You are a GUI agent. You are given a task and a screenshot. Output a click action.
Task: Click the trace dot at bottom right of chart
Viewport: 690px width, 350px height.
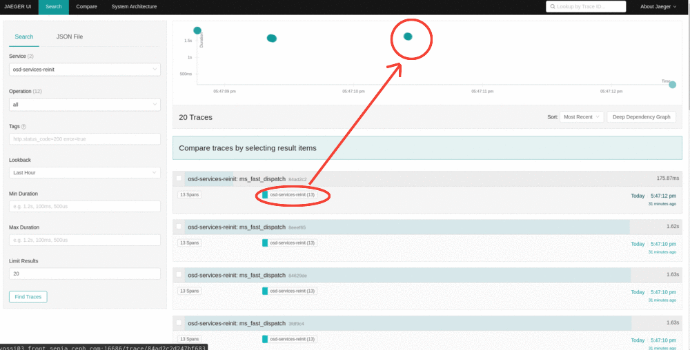tap(672, 84)
